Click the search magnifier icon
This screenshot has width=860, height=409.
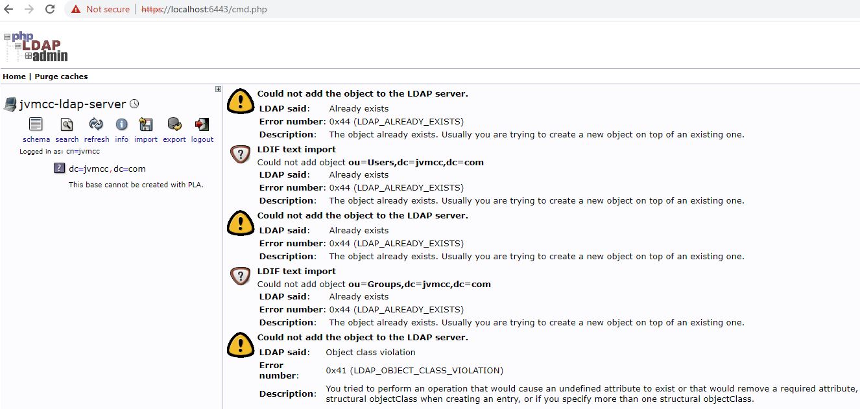(66, 124)
